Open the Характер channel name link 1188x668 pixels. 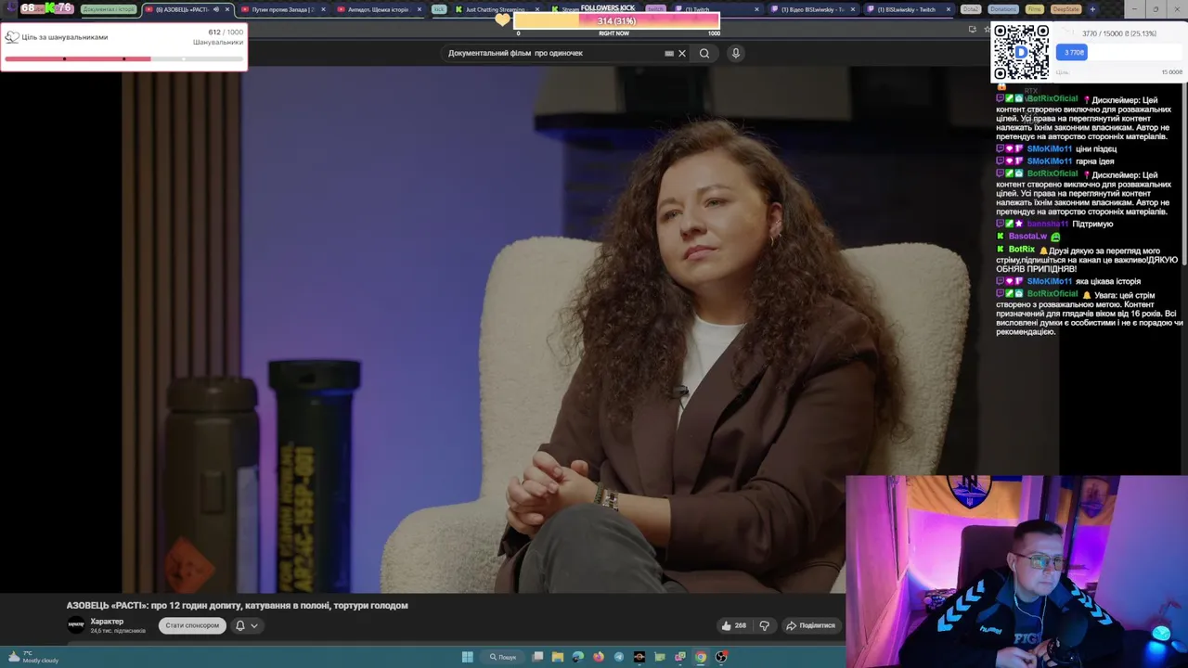click(107, 622)
